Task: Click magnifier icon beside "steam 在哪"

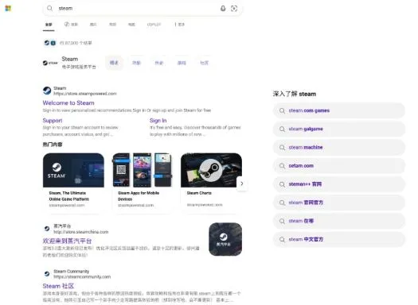Action: [x=282, y=221]
